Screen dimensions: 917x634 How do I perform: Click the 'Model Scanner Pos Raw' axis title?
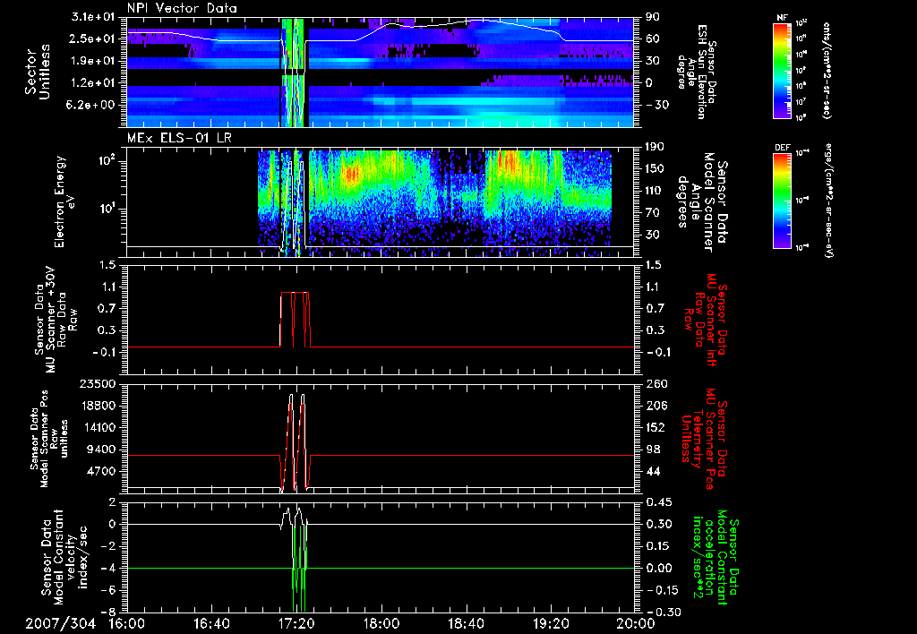click(48, 439)
